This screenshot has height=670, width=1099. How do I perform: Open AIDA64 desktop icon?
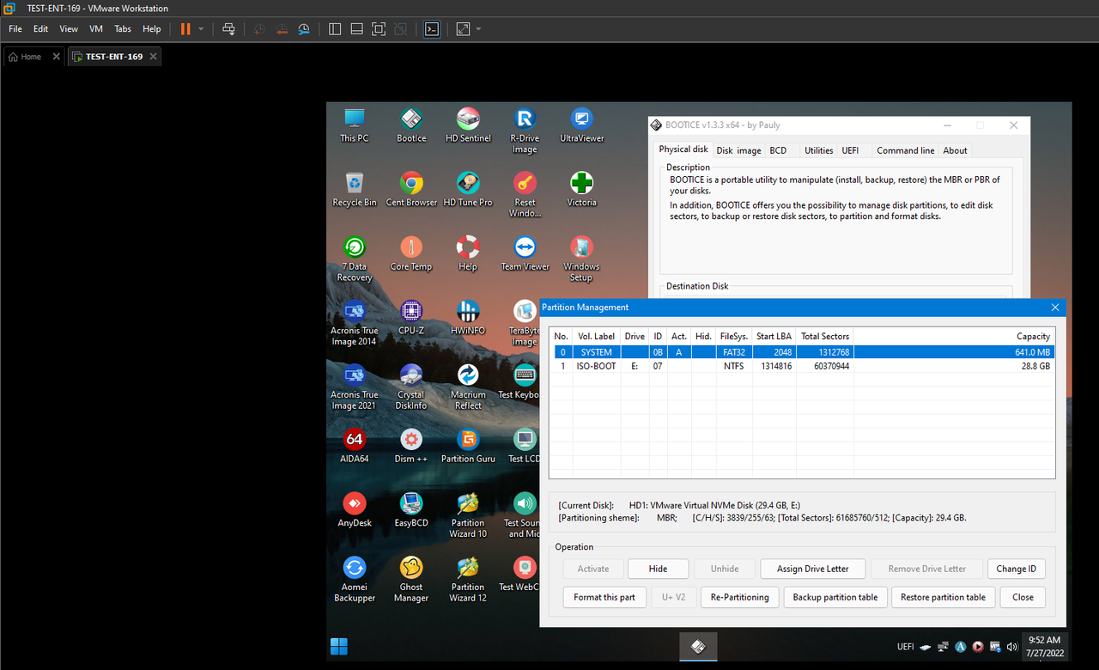point(355,447)
